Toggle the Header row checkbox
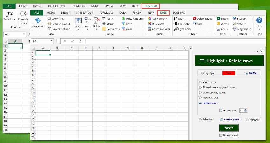The height and width of the screenshot is (143, 270). point(221,111)
